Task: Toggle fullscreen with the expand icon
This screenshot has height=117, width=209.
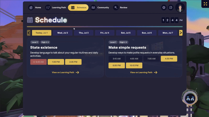Action: point(205,4)
